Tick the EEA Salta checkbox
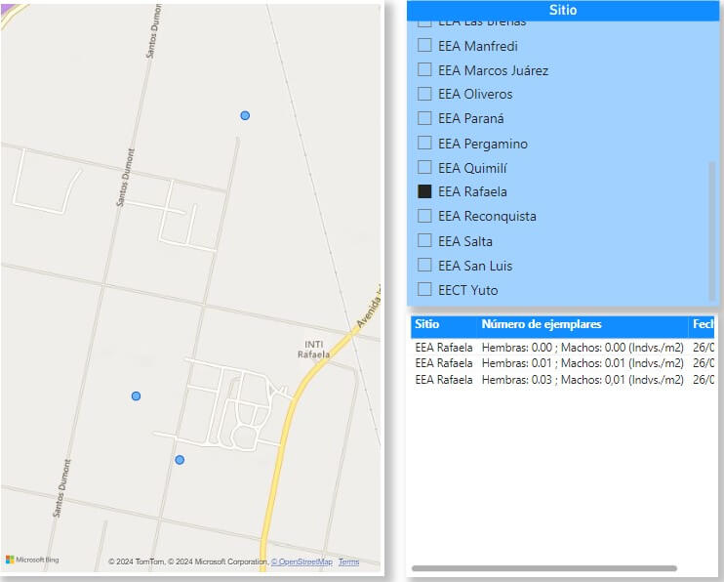Screen dimensions: 724x582 424,241
